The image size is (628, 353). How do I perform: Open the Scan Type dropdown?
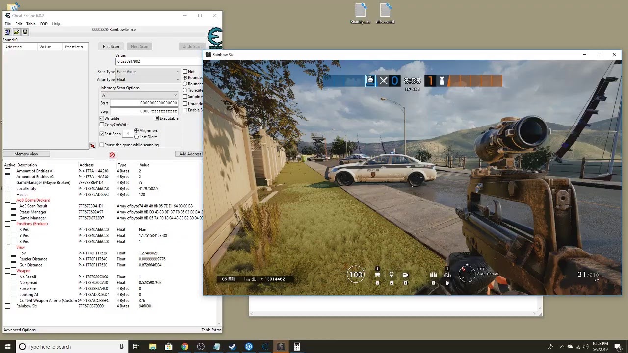(148, 72)
